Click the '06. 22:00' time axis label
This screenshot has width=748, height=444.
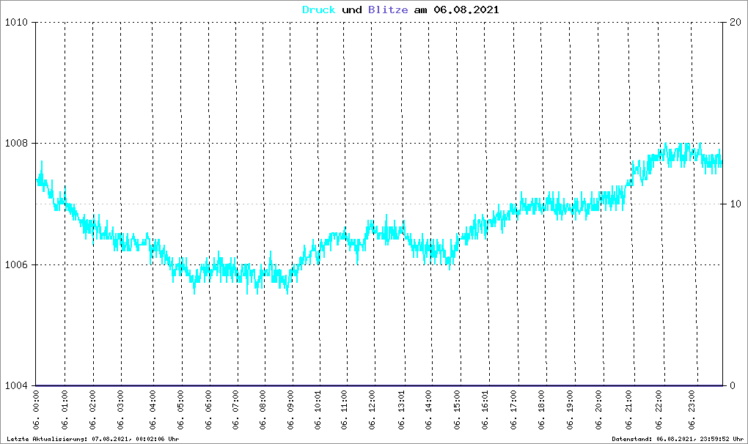pos(659,410)
